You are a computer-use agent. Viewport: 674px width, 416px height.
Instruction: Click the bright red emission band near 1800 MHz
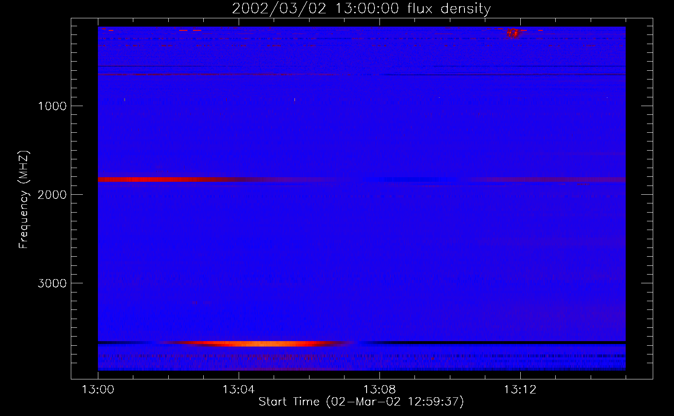point(167,179)
